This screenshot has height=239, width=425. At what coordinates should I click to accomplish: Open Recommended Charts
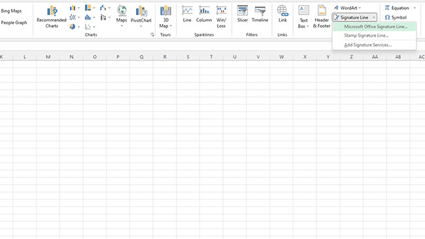tap(52, 17)
